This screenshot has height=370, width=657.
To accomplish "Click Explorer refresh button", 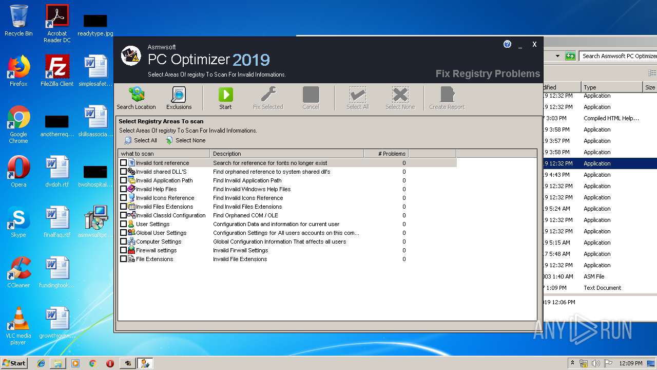I will pos(570,56).
